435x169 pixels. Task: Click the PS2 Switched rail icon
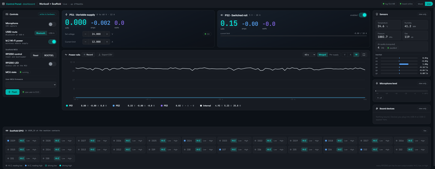(x=222, y=15)
